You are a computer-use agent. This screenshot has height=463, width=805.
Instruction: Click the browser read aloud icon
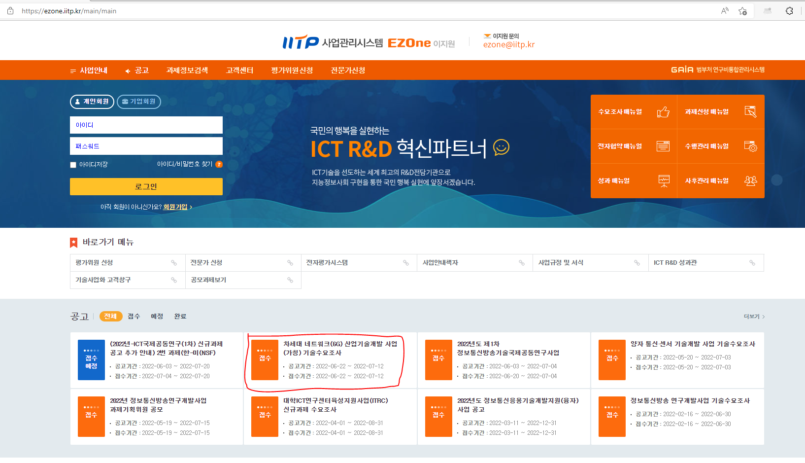point(725,11)
